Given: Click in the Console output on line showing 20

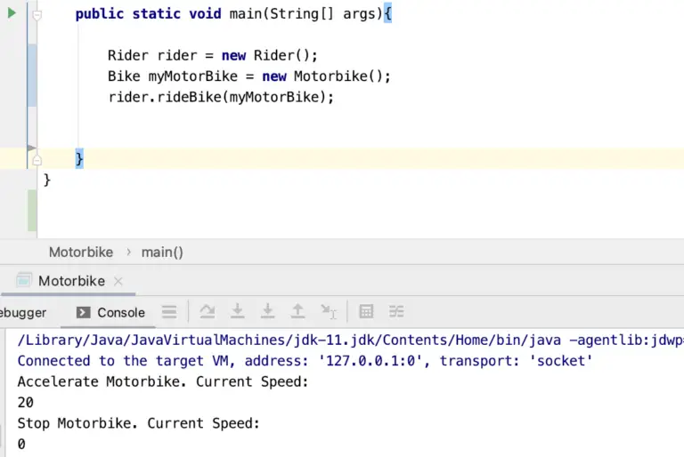Looking at the screenshot, I should (x=26, y=402).
